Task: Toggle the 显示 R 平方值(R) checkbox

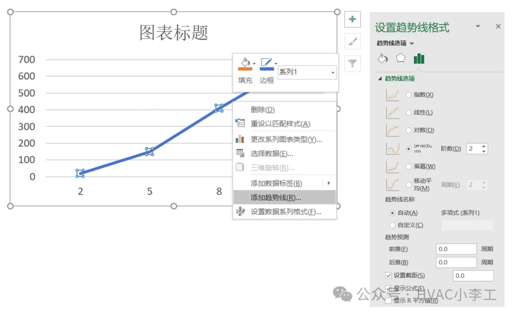Action: (389, 300)
